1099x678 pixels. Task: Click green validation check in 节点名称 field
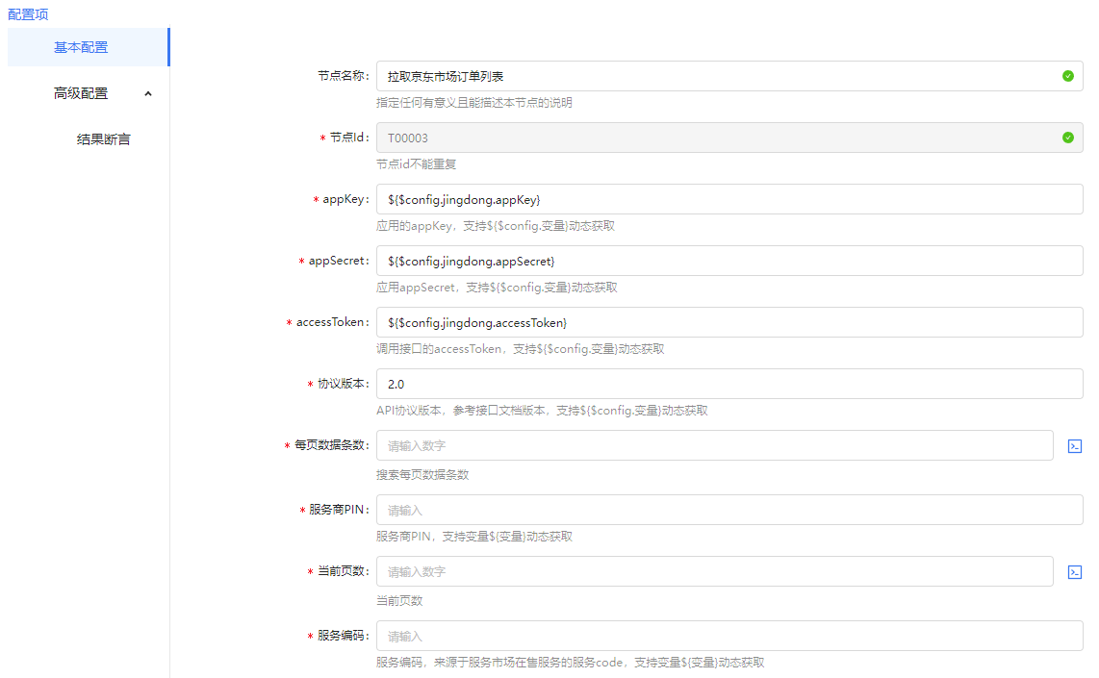pyautogui.click(x=1067, y=76)
